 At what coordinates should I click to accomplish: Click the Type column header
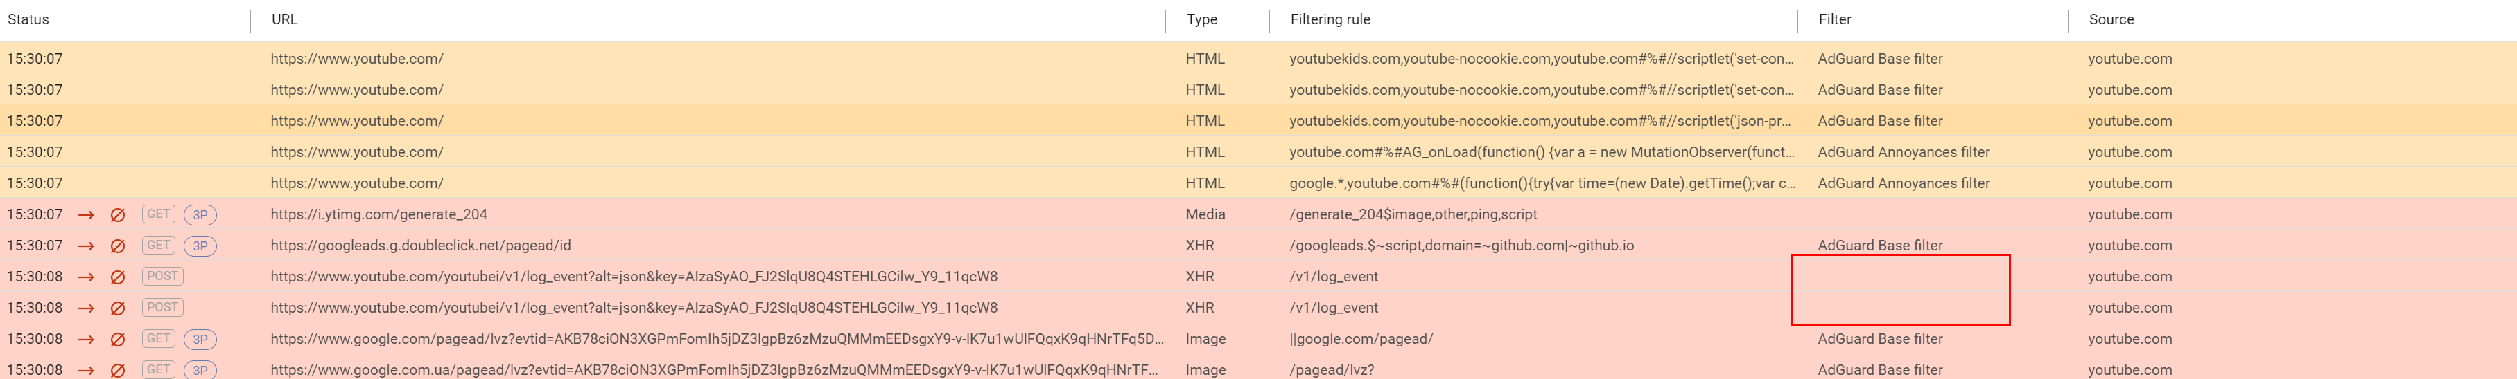click(1202, 19)
